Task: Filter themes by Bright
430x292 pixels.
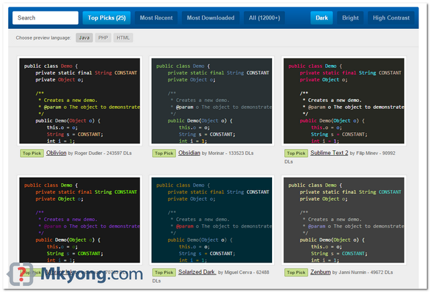Action: 350,18
